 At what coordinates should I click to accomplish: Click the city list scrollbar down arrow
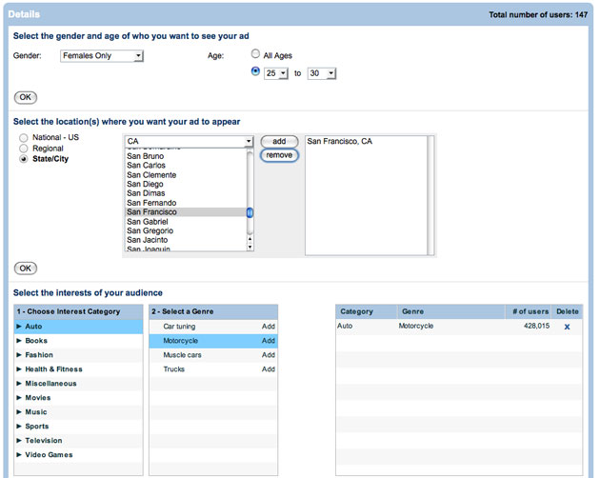(x=250, y=247)
